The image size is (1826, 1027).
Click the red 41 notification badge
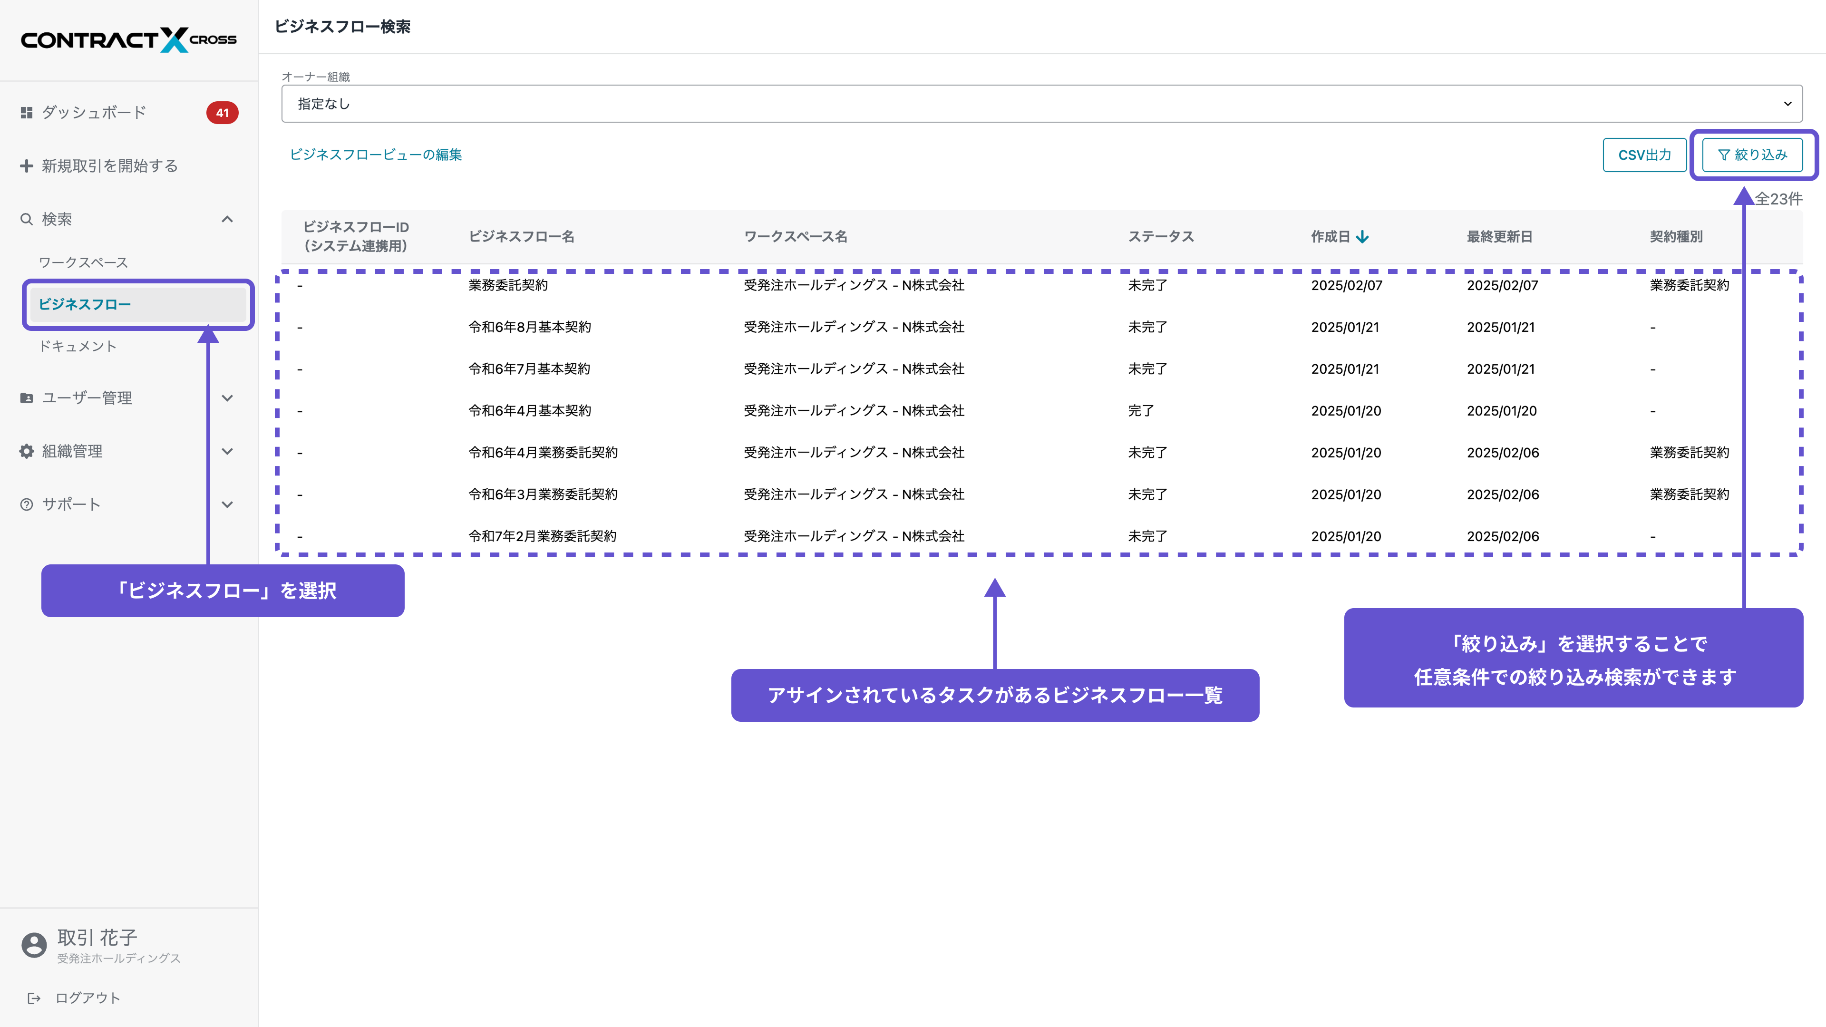[x=222, y=113]
